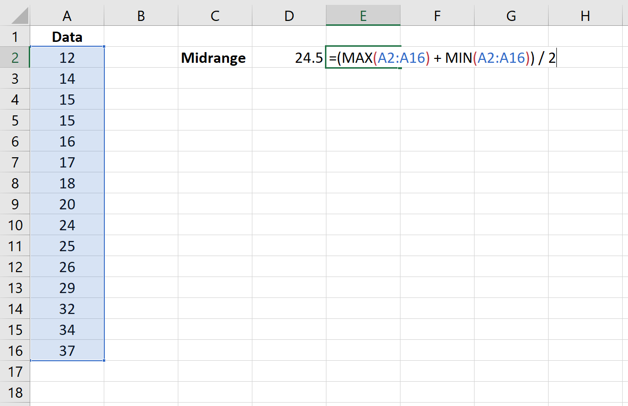628x406 pixels.
Task: Select row 14 header
Action: pos(15,309)
